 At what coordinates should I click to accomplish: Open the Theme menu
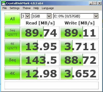[x=26, y=8]
